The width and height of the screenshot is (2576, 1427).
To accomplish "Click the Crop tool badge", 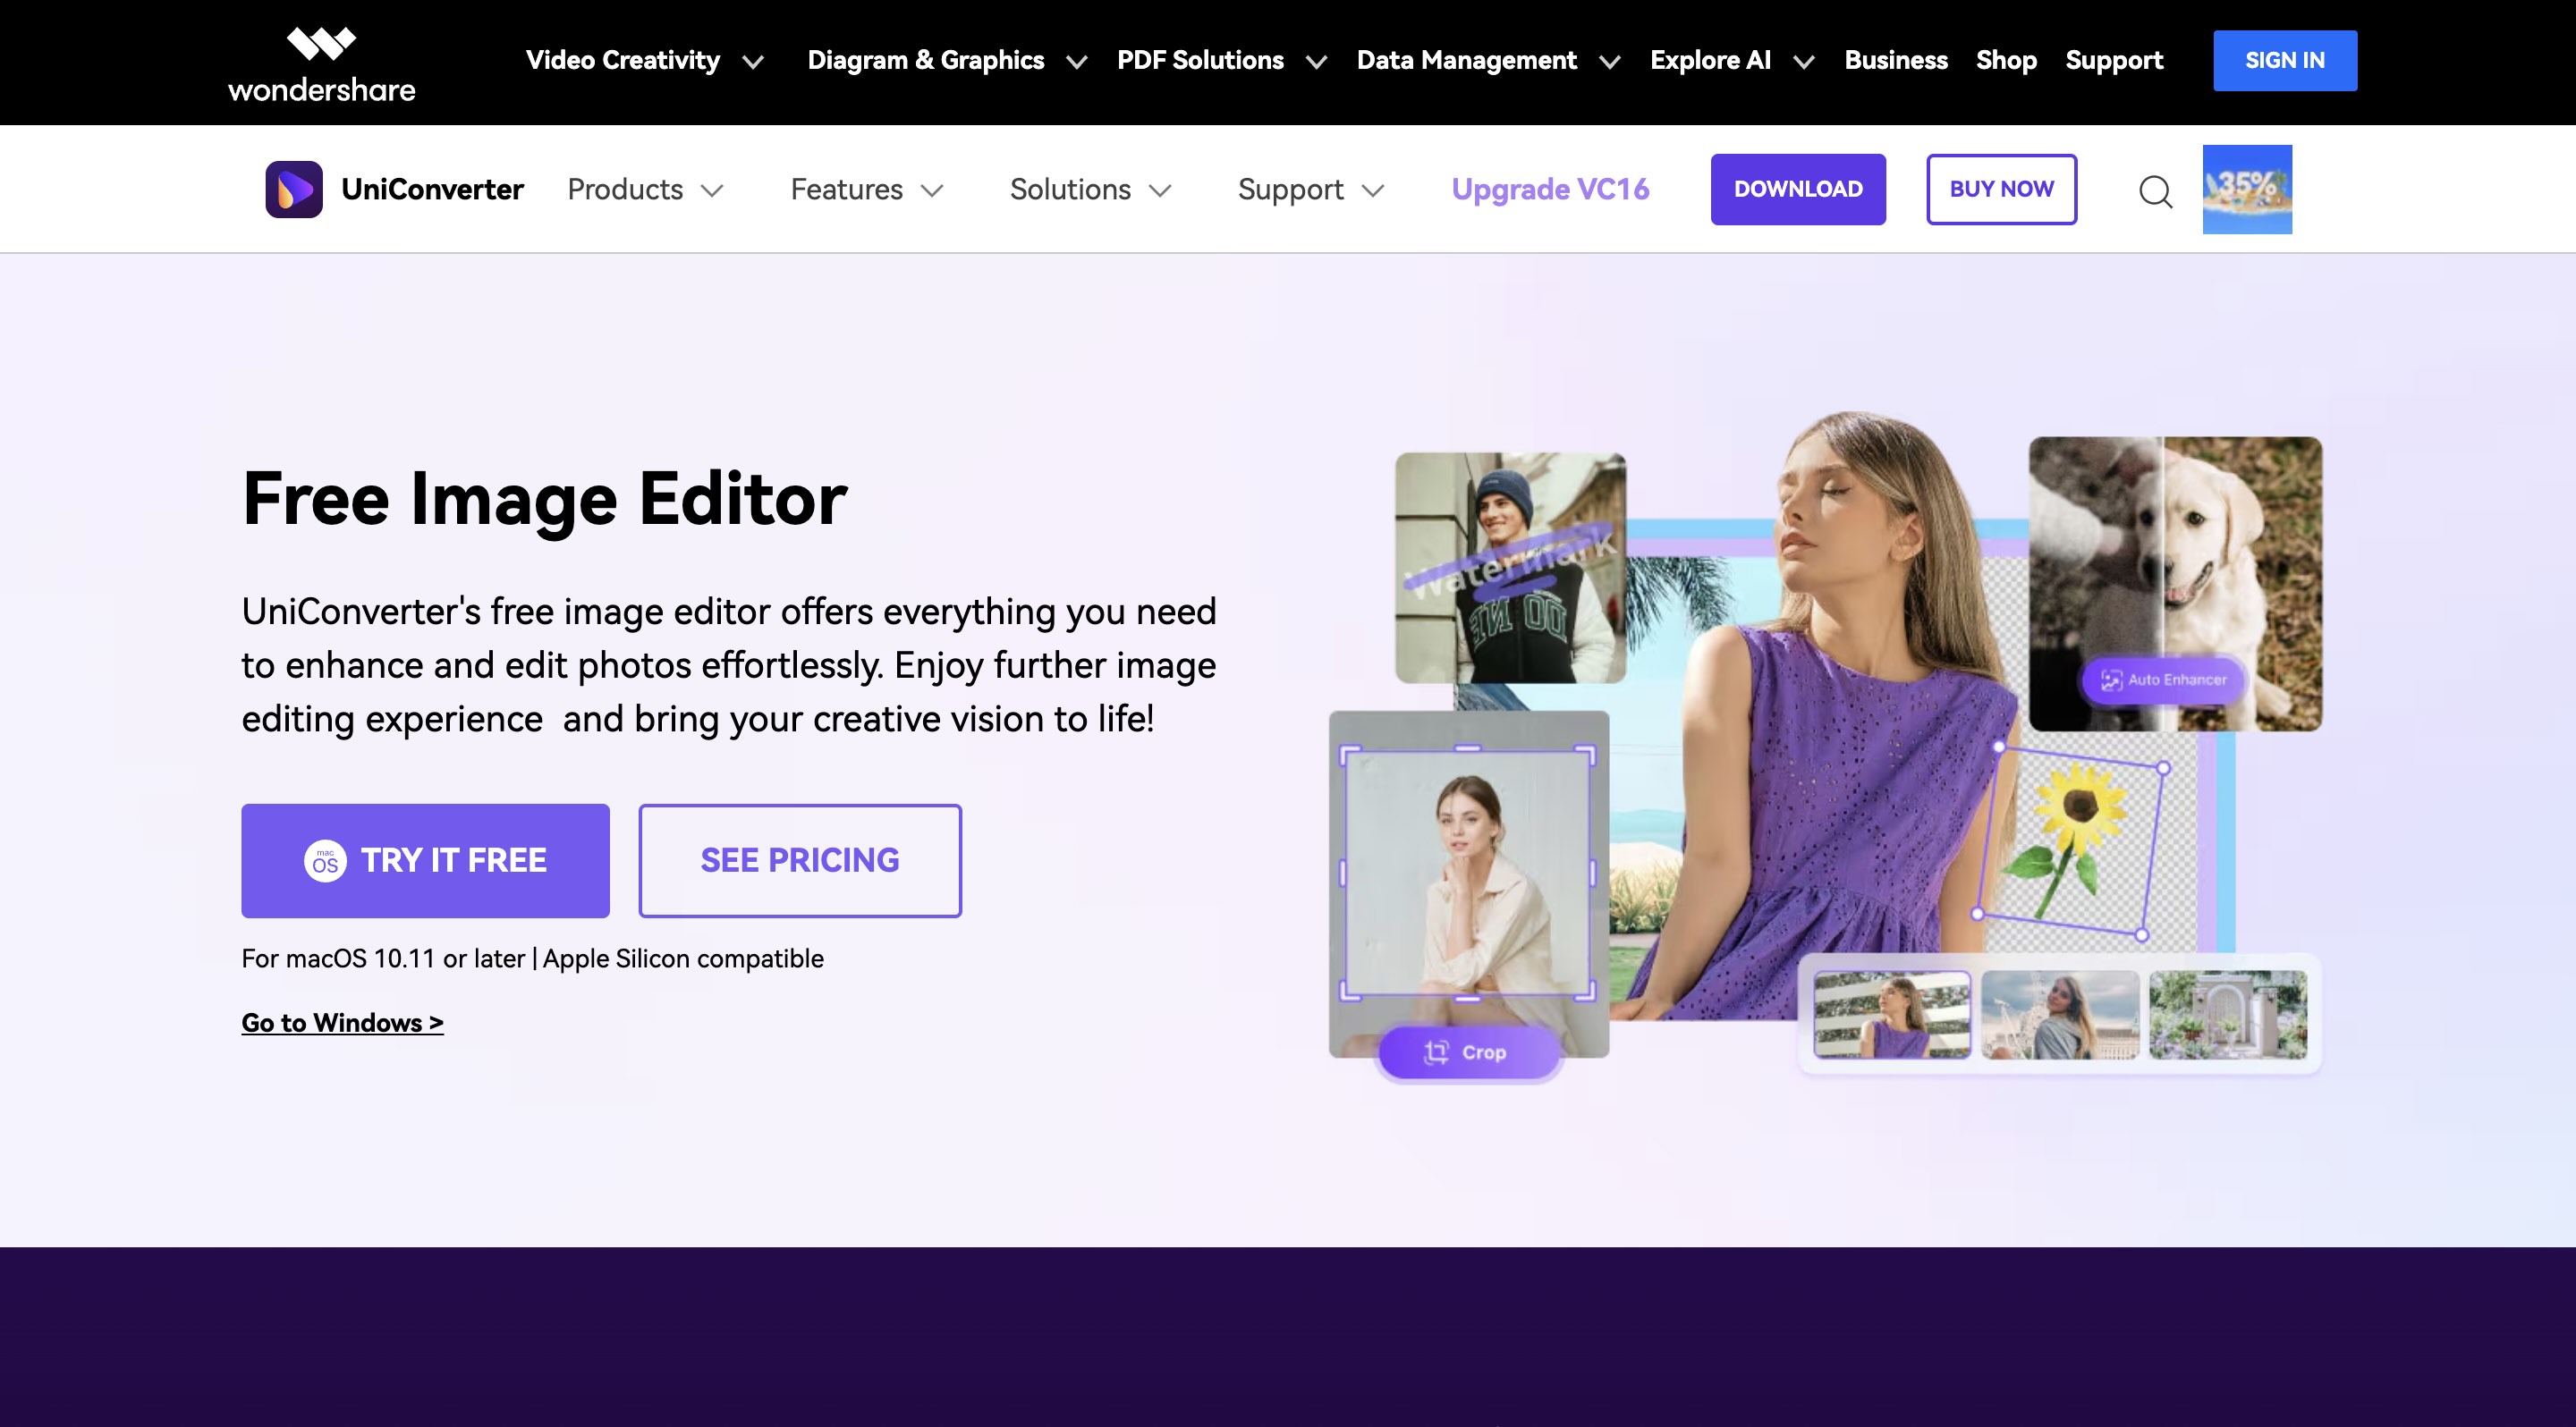I will click(1467, 1052).
